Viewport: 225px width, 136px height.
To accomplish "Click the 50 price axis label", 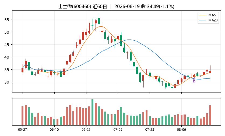I will click(7, 32).
